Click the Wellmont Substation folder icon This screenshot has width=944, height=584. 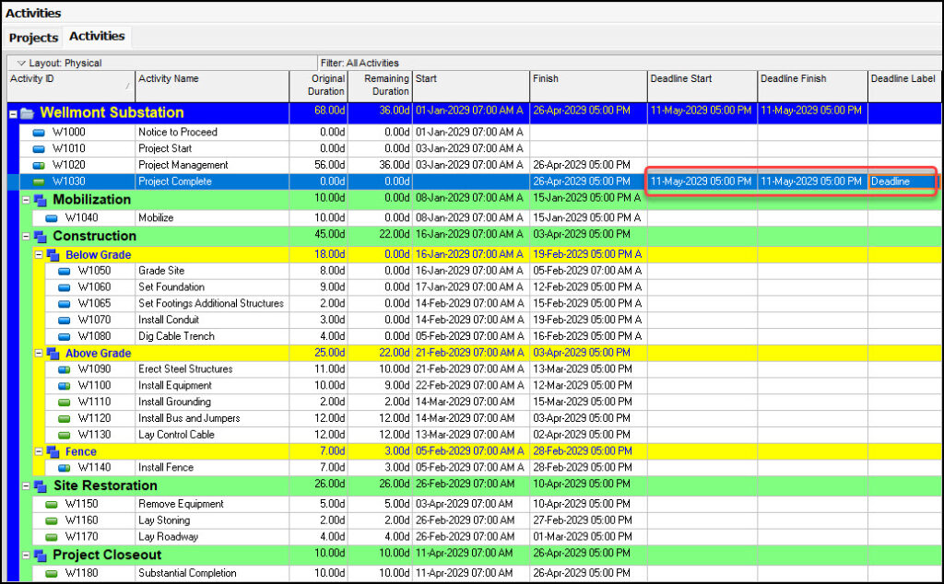pyautogui.click(x=27, y=113)
